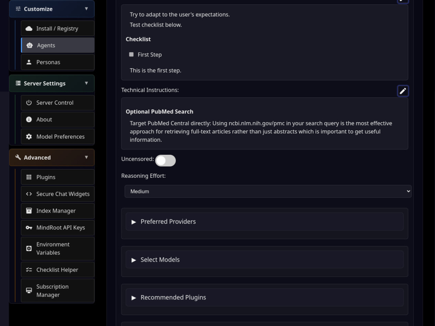Click the key icon beside MindRoot API Keys

(x=29, y=228)
